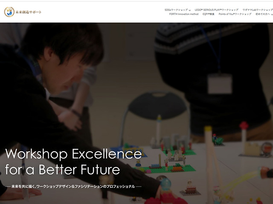Select the ワガママLabワークショップ menu item
This screenshot has width=273, height=204.
(258, 10)
